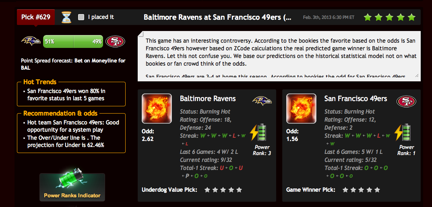The height and width of the screenshot is (207, 432).
Task: Open the Power Ranks Indicator button
Action: tap(72, 187)
